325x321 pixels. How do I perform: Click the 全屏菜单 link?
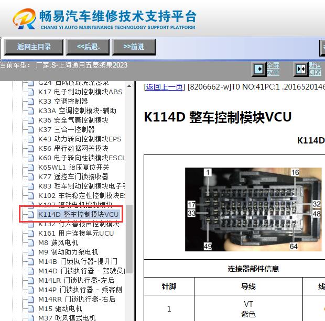tap(273, 69)
